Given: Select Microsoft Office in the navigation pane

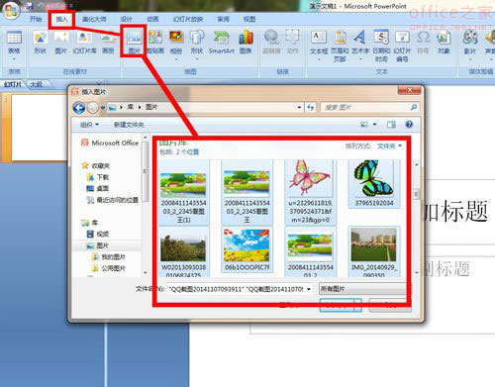Looking at the screenshot, I should [x=110, y=143].
